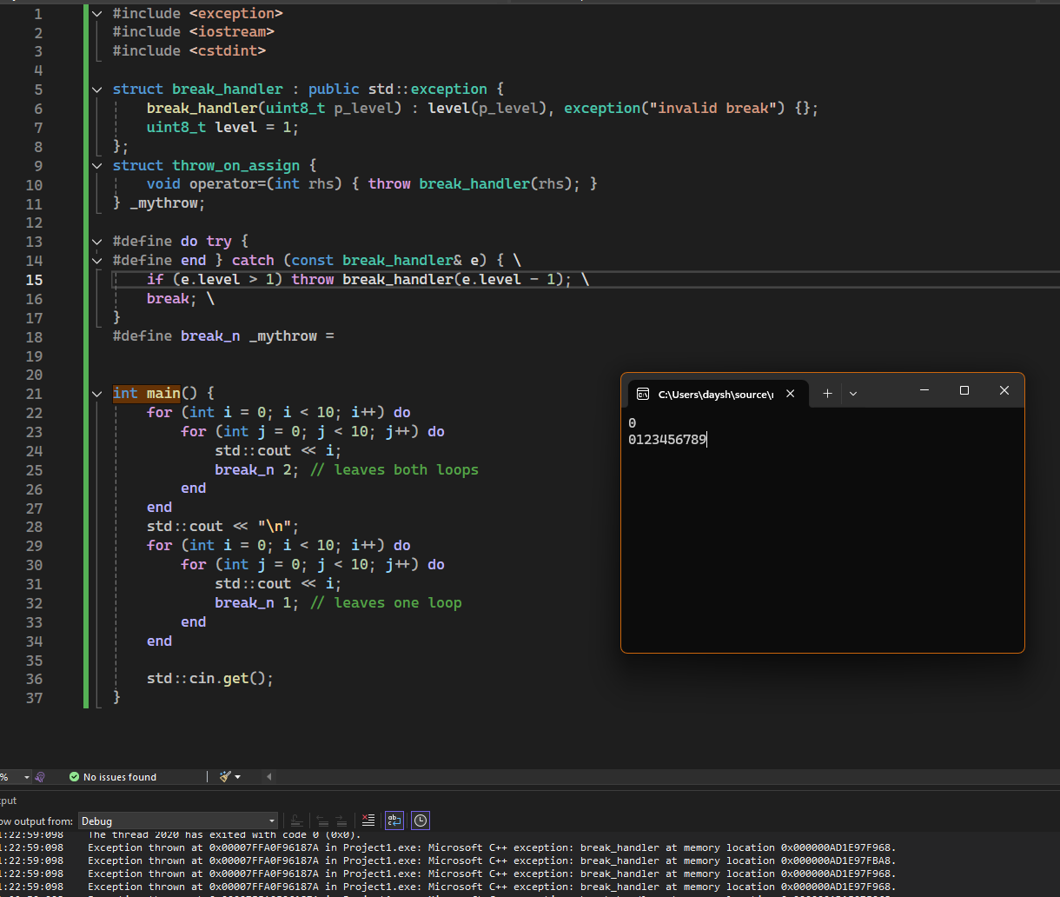Clear all Output window text
Viewport: 1060px width, 897px height.
coord(368,821)
